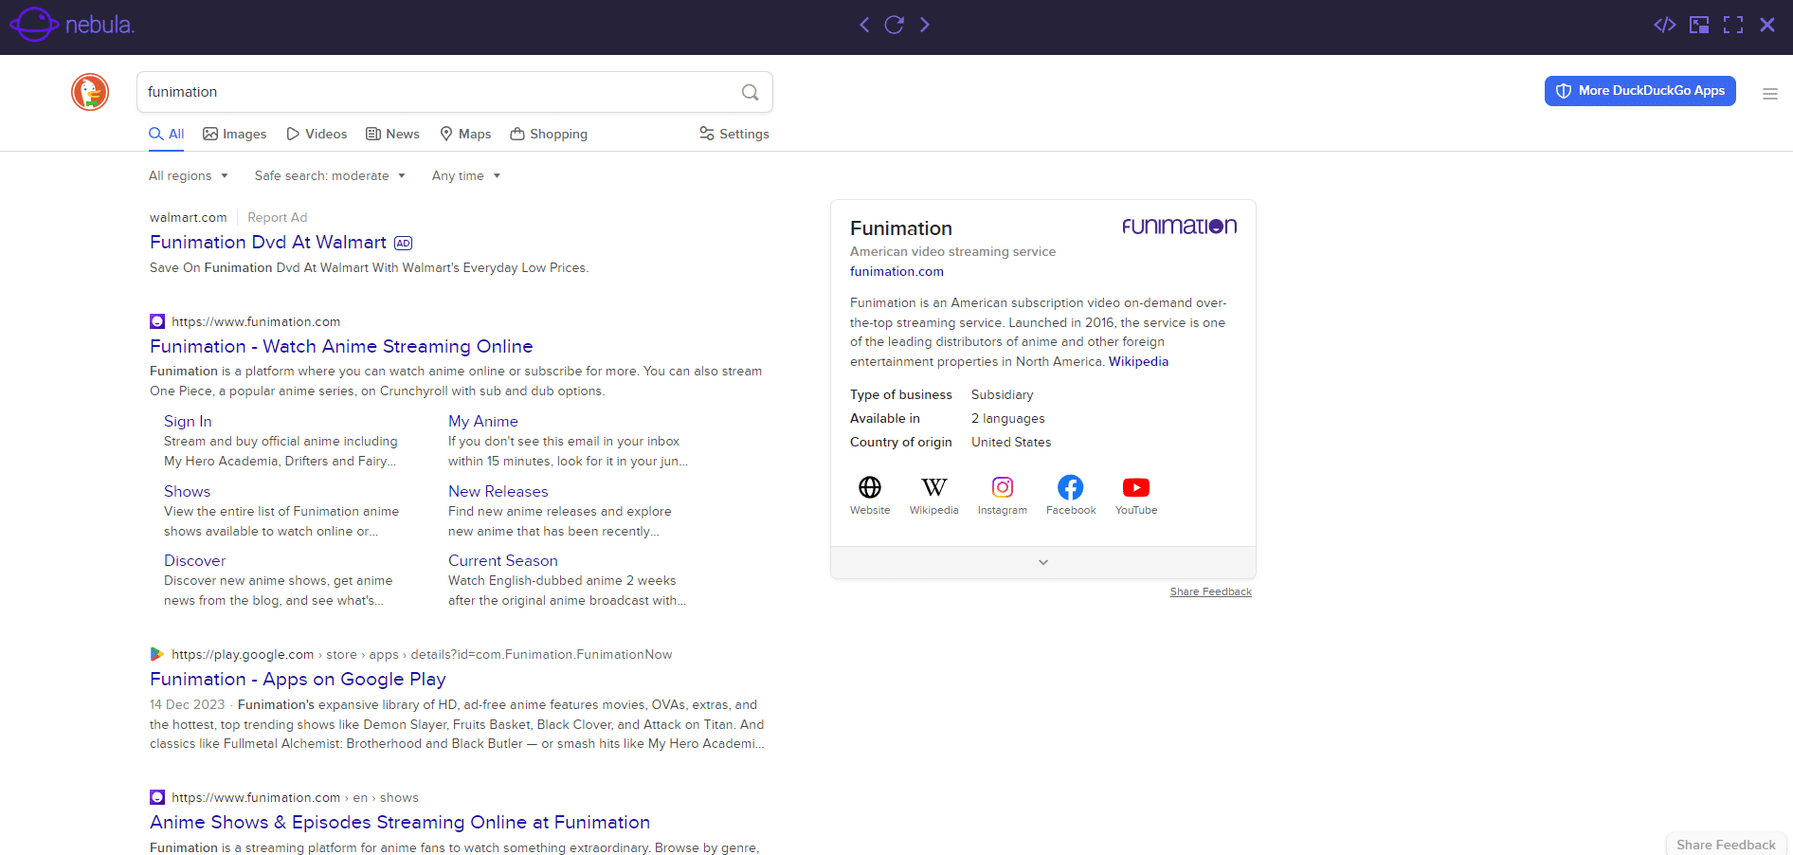Open the YouTube channel icon

pos(1136,487)
